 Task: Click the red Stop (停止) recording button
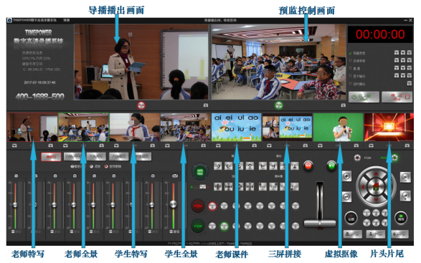pyautogui.click(x=397, y=97)
